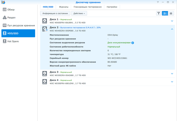Select model text WDC WD30EFRX-68EUZN0
The width and height of the screenshot is (177, 121).
tap(61, 83)
